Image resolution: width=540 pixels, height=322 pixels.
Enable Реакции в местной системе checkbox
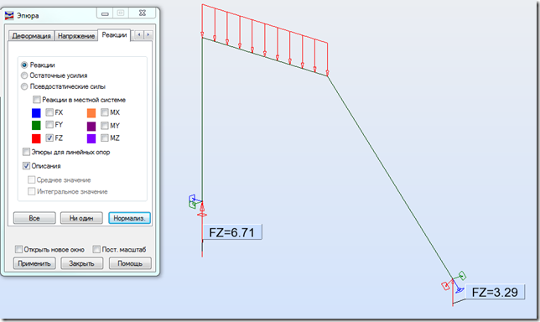37,100
